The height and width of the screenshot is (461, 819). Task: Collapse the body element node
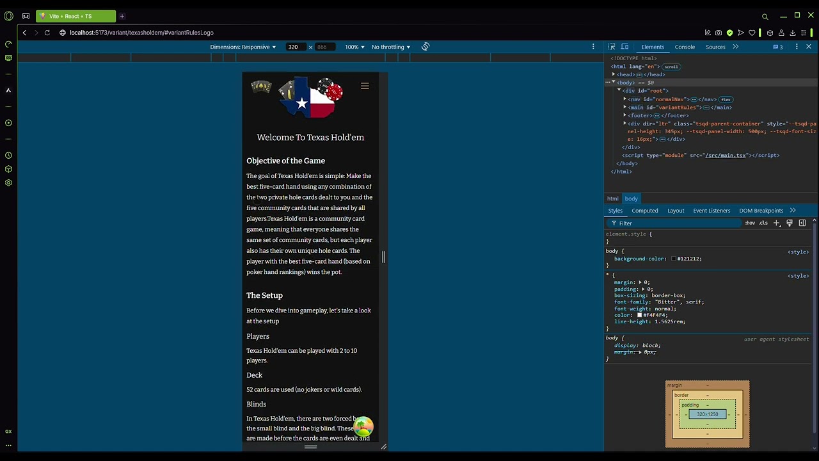coord(614,83)
